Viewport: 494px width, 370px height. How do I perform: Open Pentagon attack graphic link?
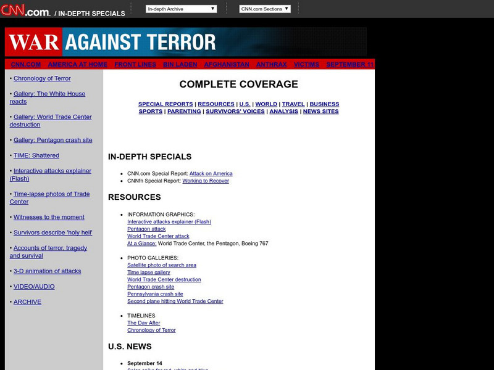point(146,229)
